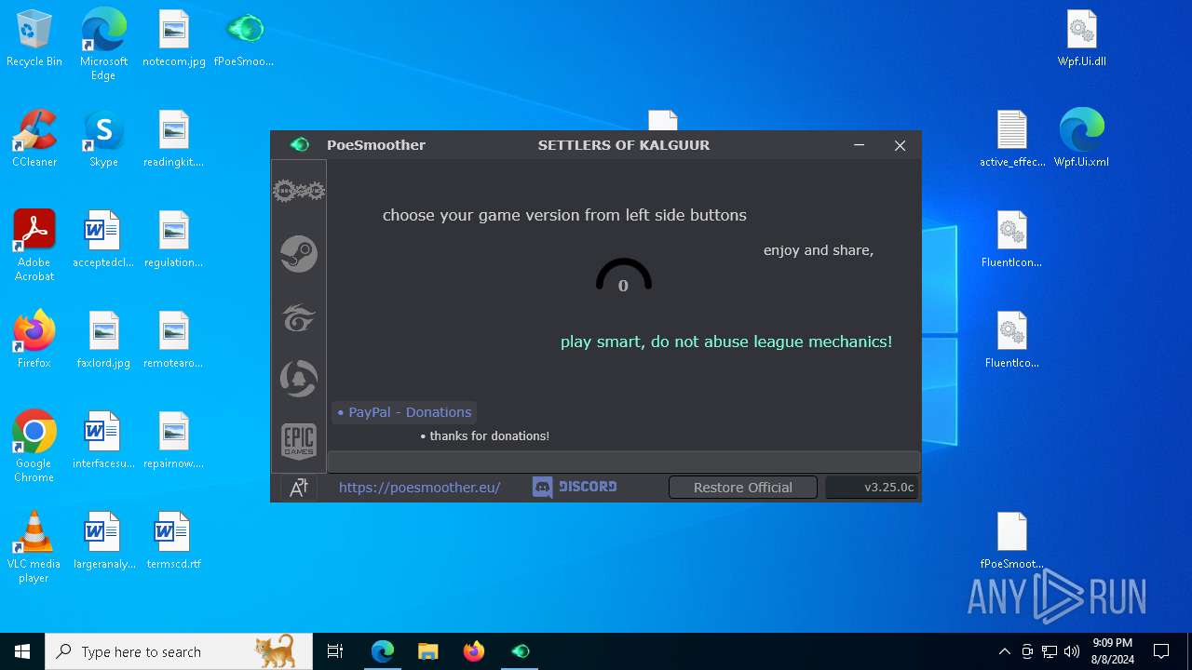
Task: Select the faxlord.jpg desktop file
Action: 103,340
